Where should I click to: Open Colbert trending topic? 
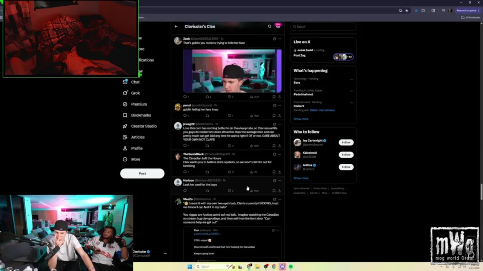coord(299,106)
